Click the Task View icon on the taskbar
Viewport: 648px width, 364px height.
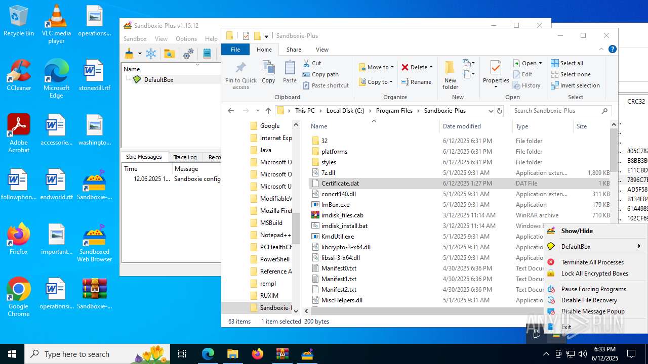point(182,354)
